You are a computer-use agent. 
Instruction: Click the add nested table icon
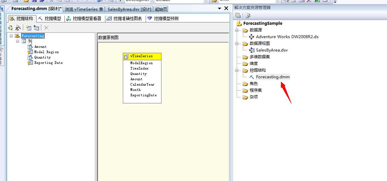pyautogui.click(x=37, y=28)
